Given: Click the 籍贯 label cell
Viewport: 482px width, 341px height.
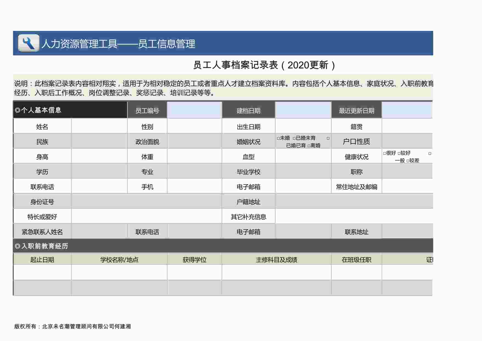Looking at the screenshot, I should 356,126.
